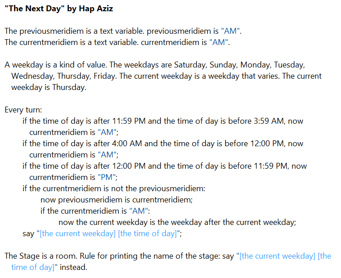Click "A weekday is a kind of value."
The width and height of the screenshot is (341, 278).
coord(55,65)
